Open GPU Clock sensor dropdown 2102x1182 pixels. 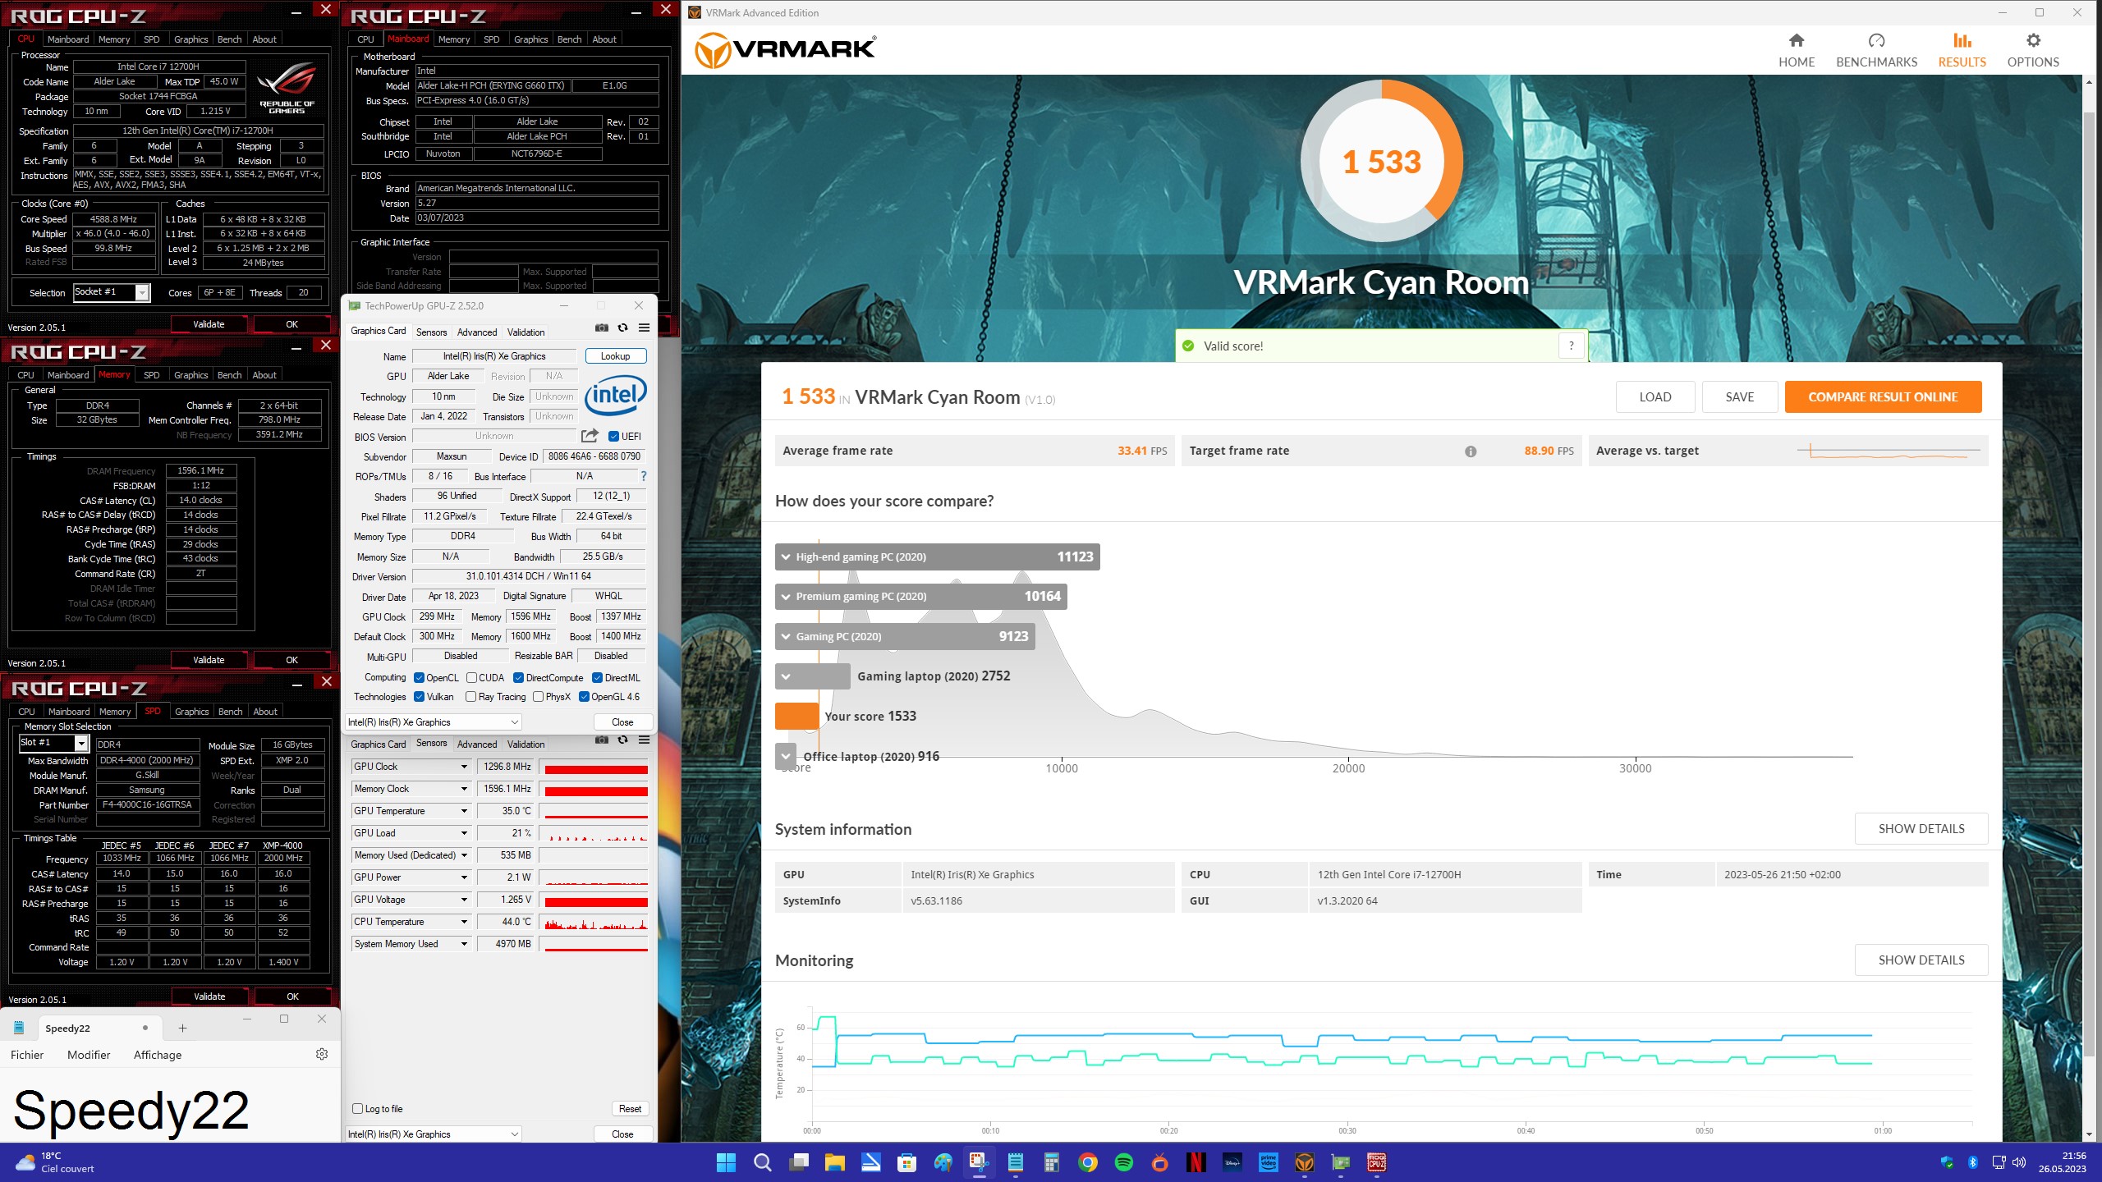(464, 767)
